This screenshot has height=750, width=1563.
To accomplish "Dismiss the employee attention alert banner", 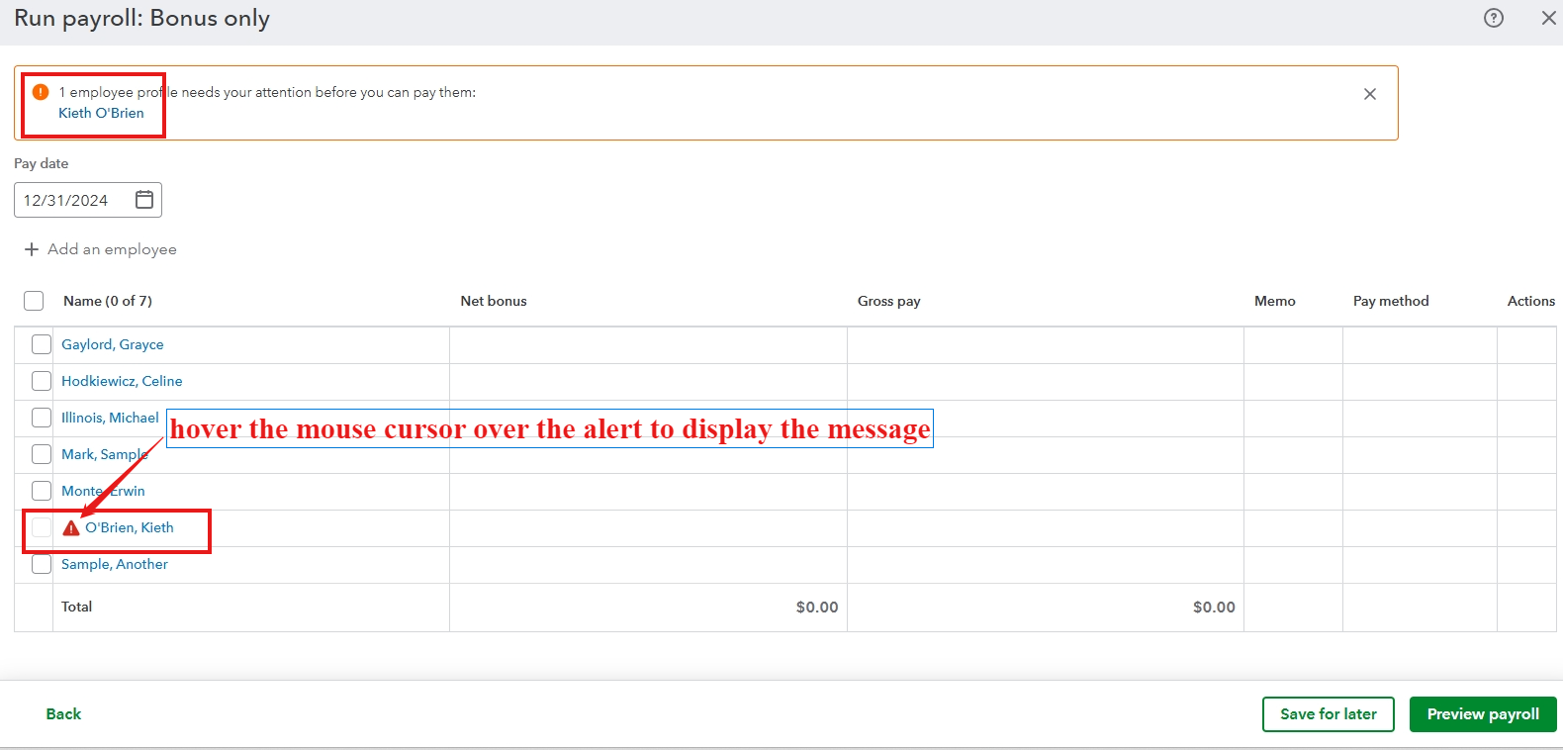I will tap(1370, 94).
